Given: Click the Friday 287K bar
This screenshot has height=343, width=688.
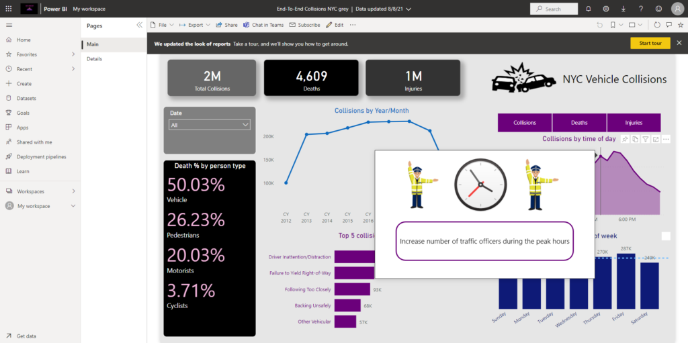Looking at the screenshot, I should (626, 281).
